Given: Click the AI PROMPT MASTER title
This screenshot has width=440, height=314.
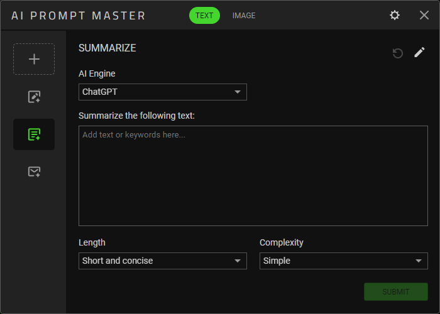Looking at the screenshot, I should (x=78, y=16).
